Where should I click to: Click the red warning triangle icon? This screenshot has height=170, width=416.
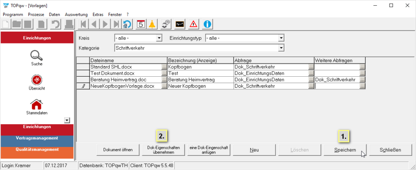194,24
